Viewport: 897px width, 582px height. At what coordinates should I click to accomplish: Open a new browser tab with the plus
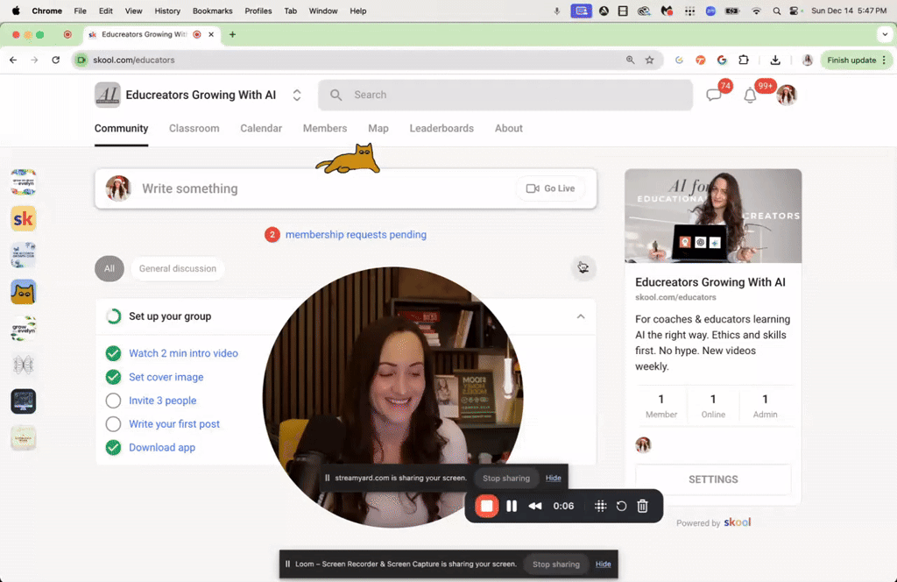[x=232, y=34]
